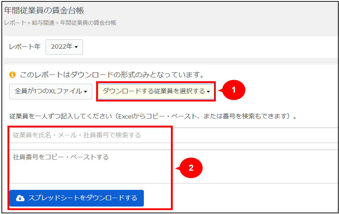339x214 pixels.
Task: Click the red callout marker numbered 1
Action: click(233, 90)
